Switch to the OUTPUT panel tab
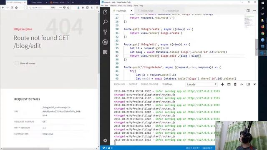The image size is (267, 150). tap(133, 84)
